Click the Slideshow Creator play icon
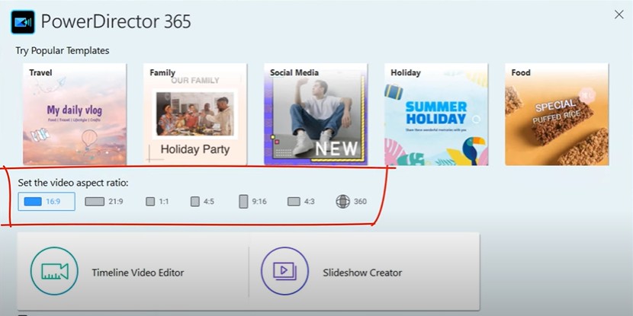 tap(284, 271)
